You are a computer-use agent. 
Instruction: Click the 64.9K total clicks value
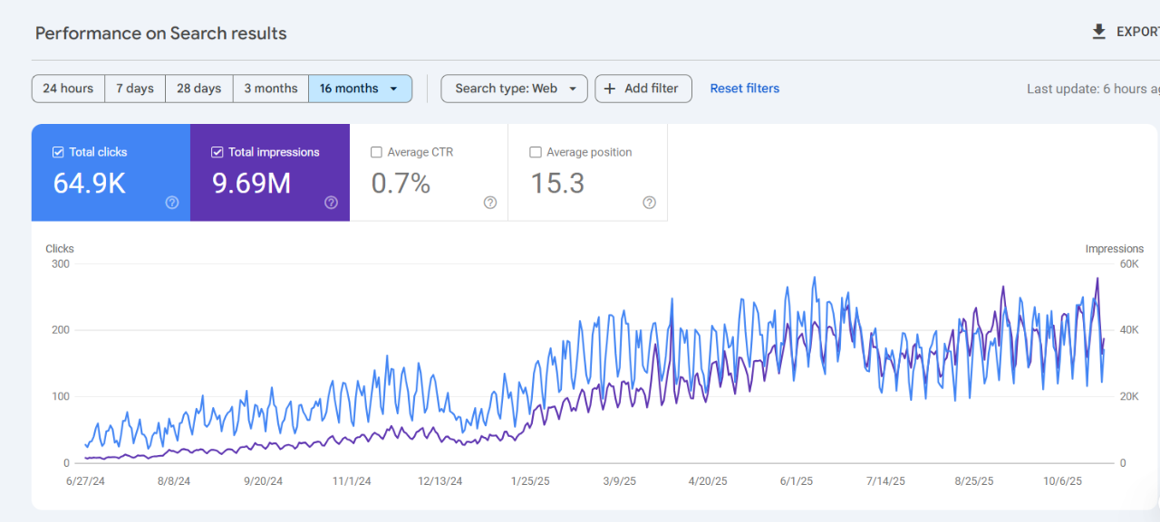pos(89,184)
